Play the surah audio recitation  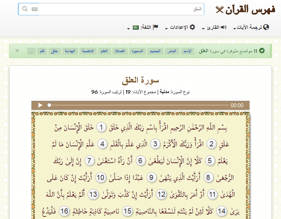coord(40,105)
